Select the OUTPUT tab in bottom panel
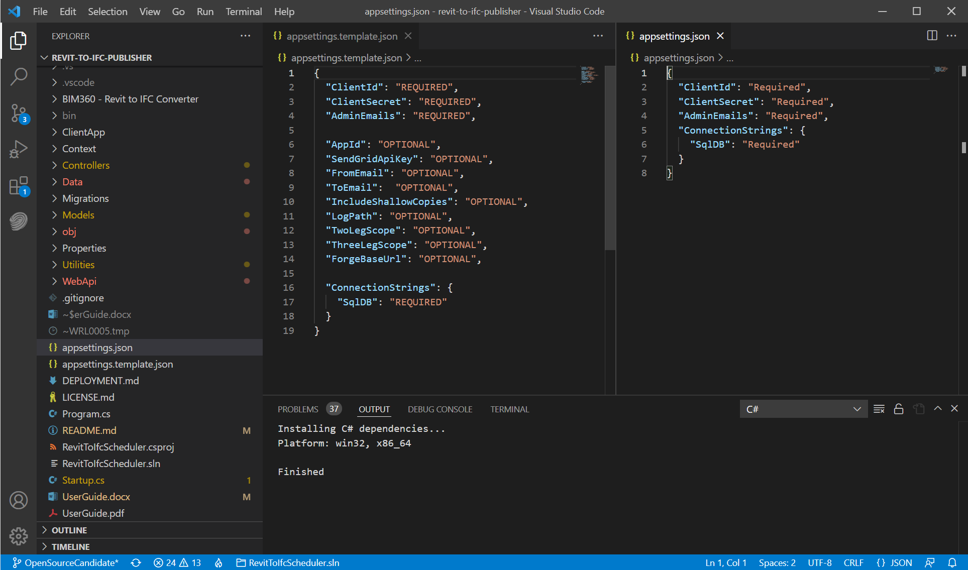 pyautogui.click(x=373, y=409)
